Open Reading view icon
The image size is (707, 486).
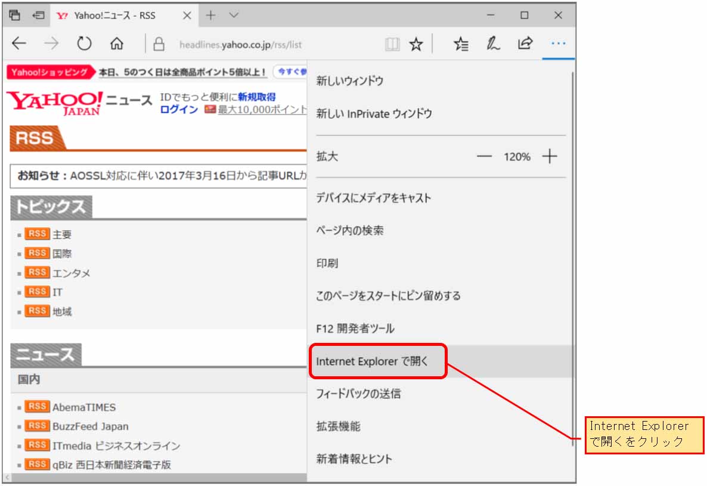392,44
